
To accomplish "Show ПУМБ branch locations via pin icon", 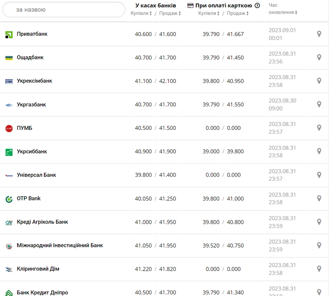I will click(x=319, y=128).
